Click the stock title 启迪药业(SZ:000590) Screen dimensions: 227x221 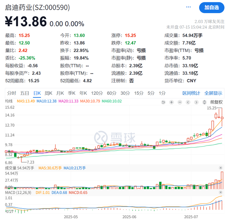[x=37, y=7]
